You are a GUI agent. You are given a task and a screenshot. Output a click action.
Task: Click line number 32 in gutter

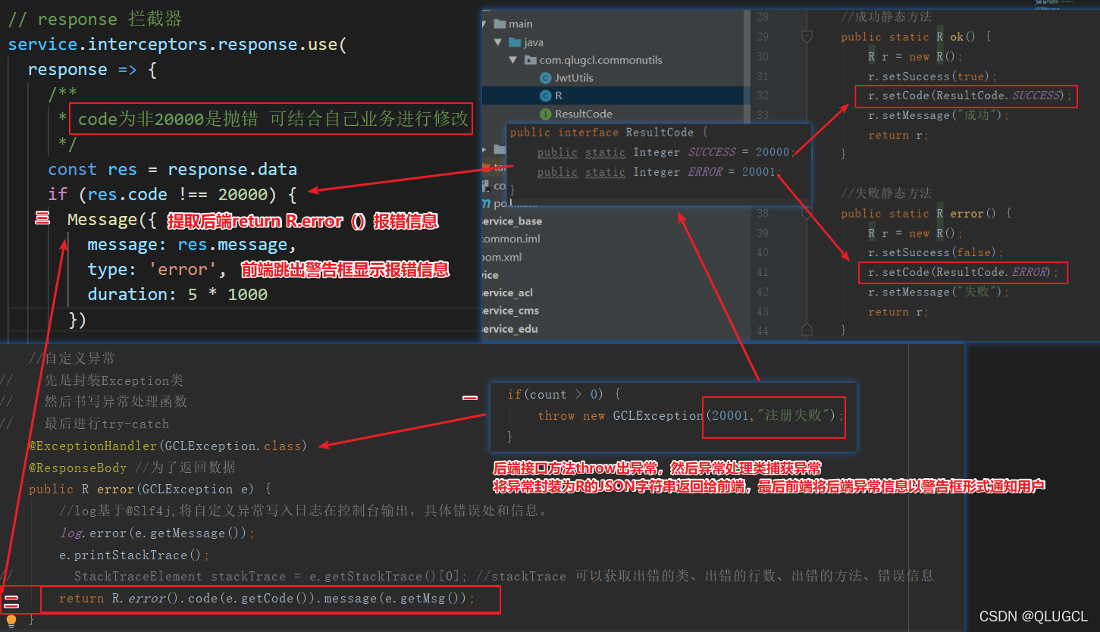click(x=762, y=95)
